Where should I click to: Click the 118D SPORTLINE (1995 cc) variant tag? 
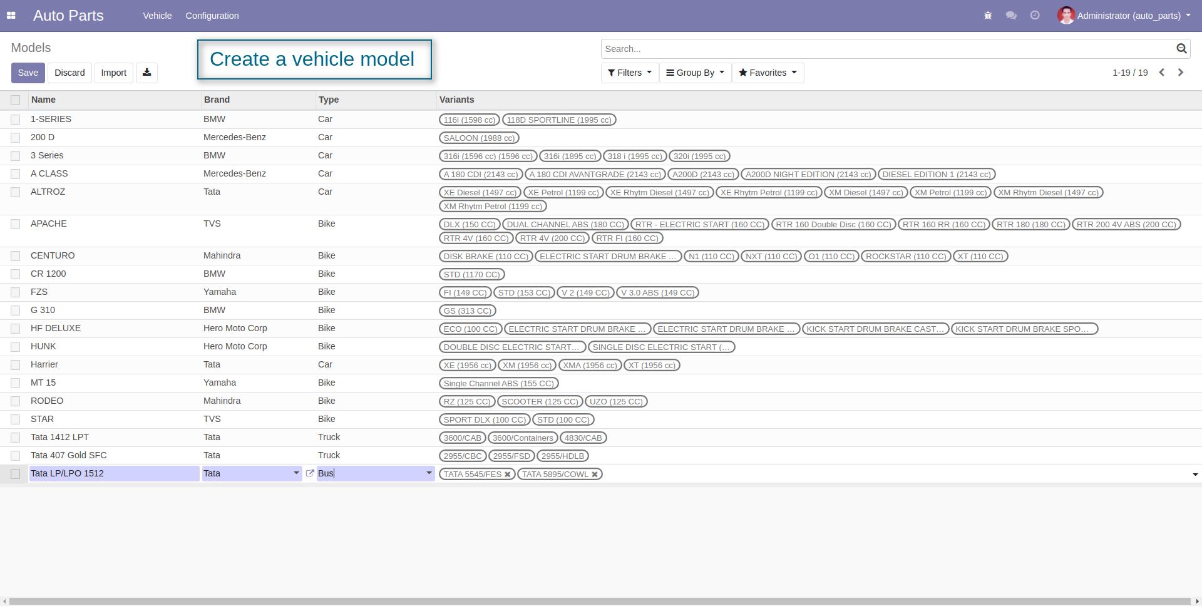pyautogui.click(x=559, y=120)
